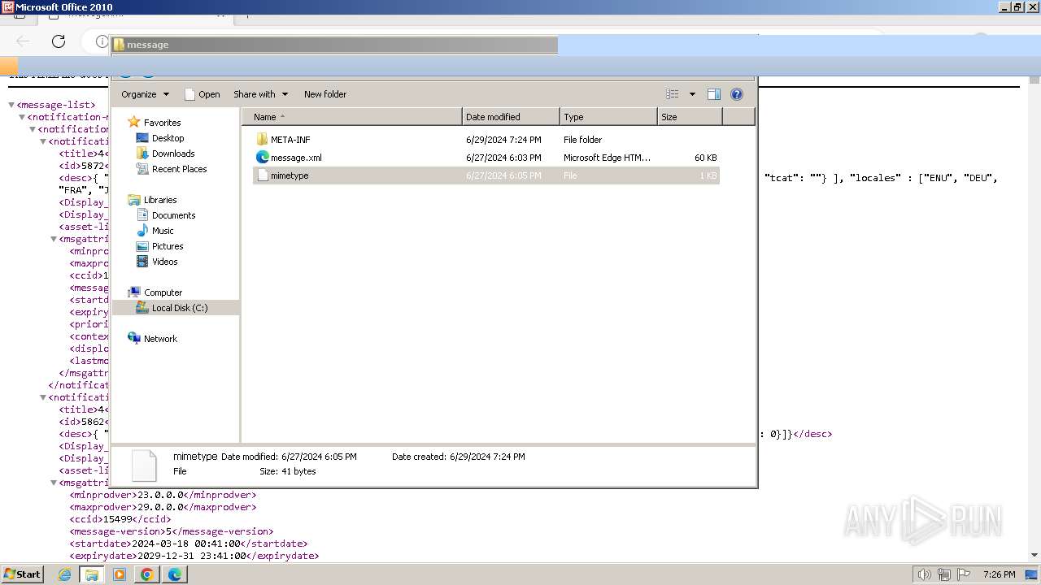This screenshot has width=1041, height=585.
Task: Collapse the msgattributes node with minprodver 23.0.0.0
Action: click(x=54, y=483)
